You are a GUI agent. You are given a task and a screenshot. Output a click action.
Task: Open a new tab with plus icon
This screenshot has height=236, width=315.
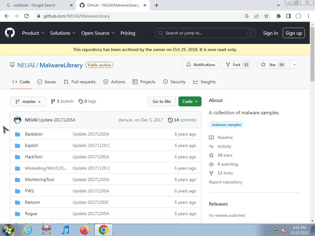(x=157, y=5)
